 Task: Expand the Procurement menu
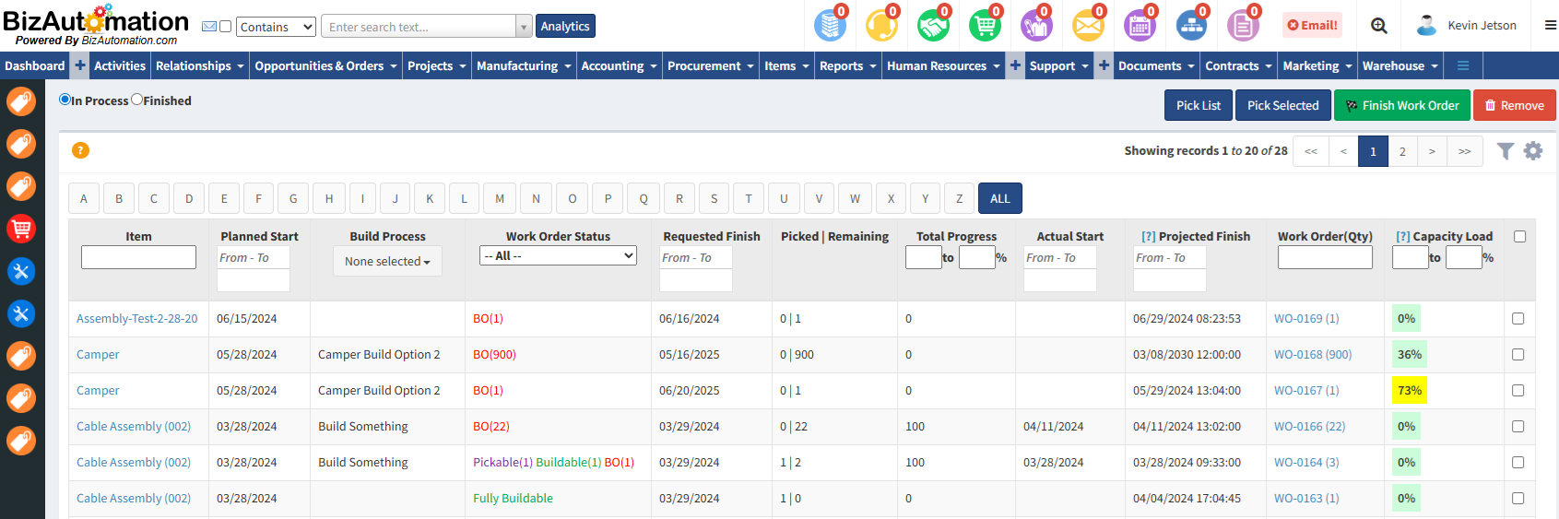click(x=710, y=65)
